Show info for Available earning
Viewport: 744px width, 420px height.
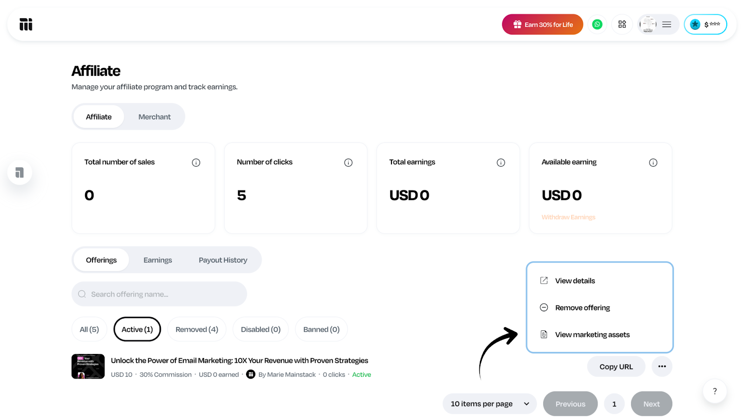(653, 162)
